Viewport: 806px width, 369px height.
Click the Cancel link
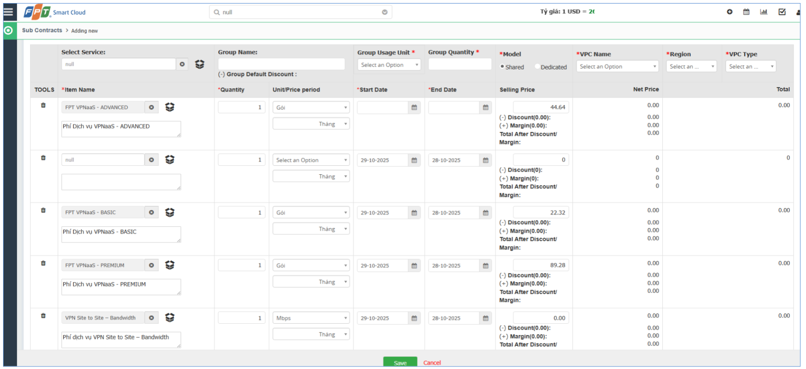[x=432, y=363]
